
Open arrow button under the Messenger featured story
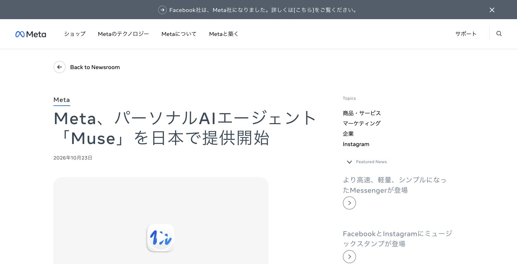pyautogui.click(x=349, y=203)
